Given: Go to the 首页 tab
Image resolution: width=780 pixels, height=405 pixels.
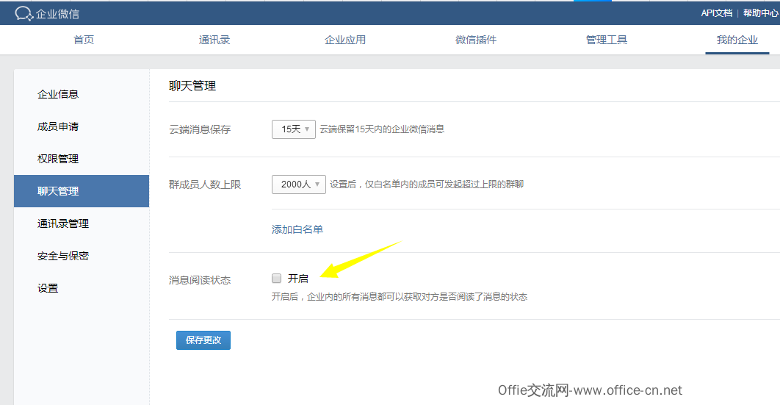Looking at the screenshot, I should pyautogui.click(x=84, y=40).
